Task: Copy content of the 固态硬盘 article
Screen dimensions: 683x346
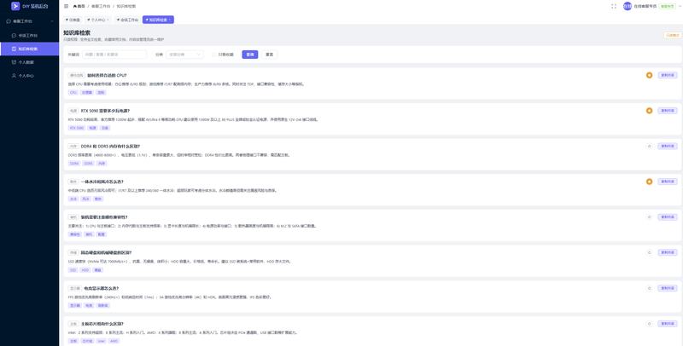Action: pyautogui.click(x=668, y=252)
